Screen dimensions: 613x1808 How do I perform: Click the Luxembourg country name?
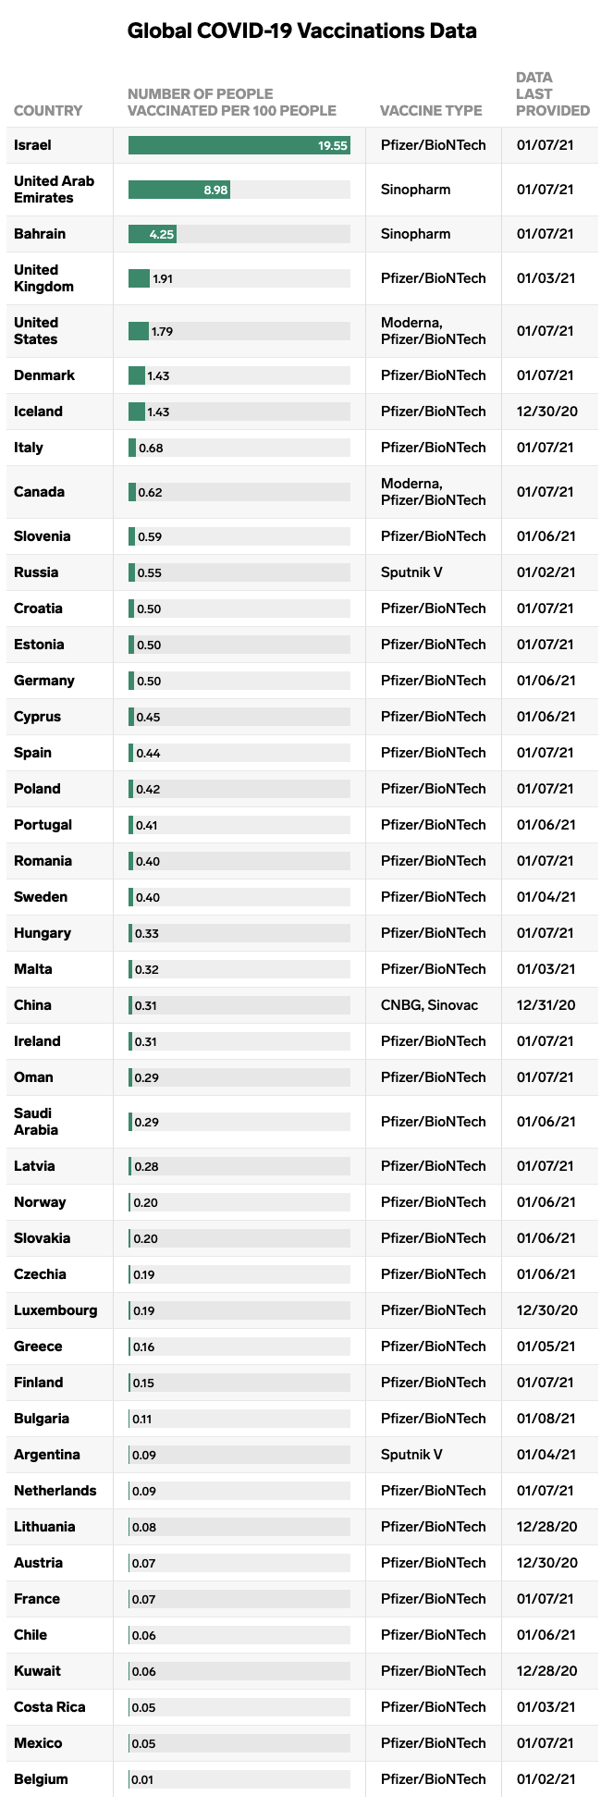(55, 1310)
